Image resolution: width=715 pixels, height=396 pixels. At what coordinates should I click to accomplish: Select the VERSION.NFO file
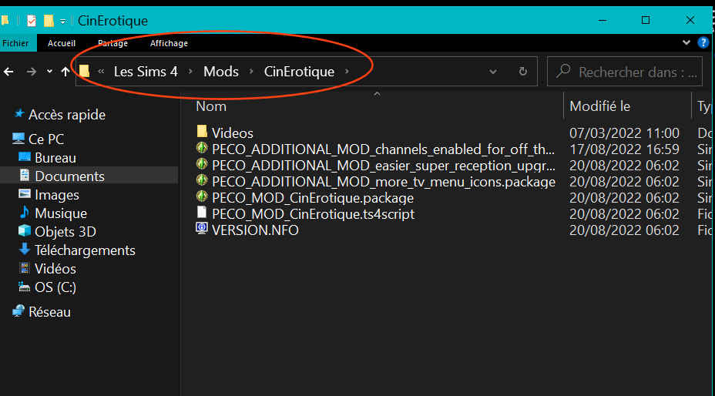pyautogui.click(x=255, y=230)
